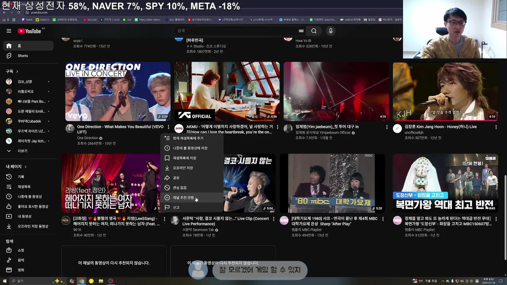Open 리틀조빅조 subscription channel
The image size is (507, 285).
pos(28,91)
